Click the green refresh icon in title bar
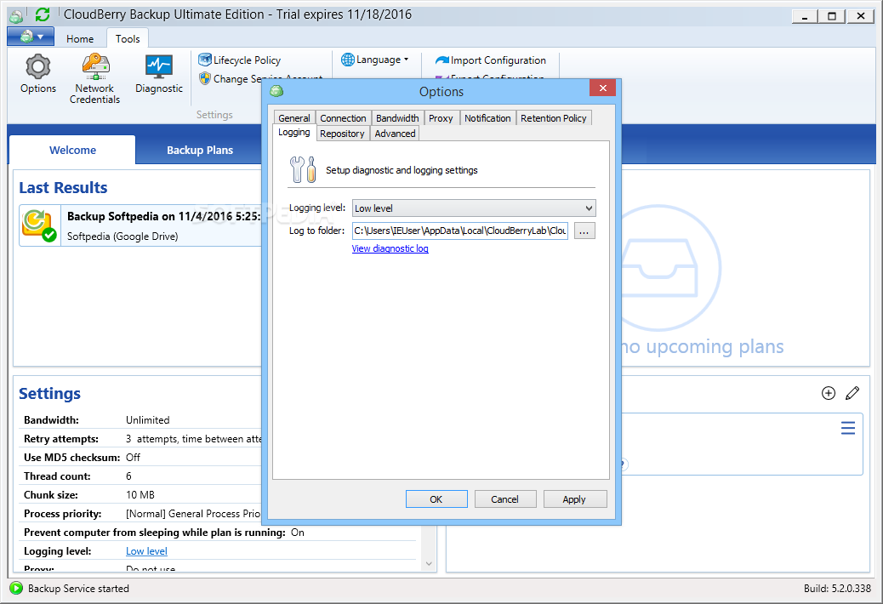Screen dimensions: 883x604 43,14
